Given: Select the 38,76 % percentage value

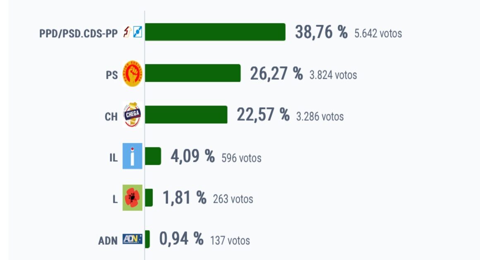Looking at the screenshot, I should (321, 32).
